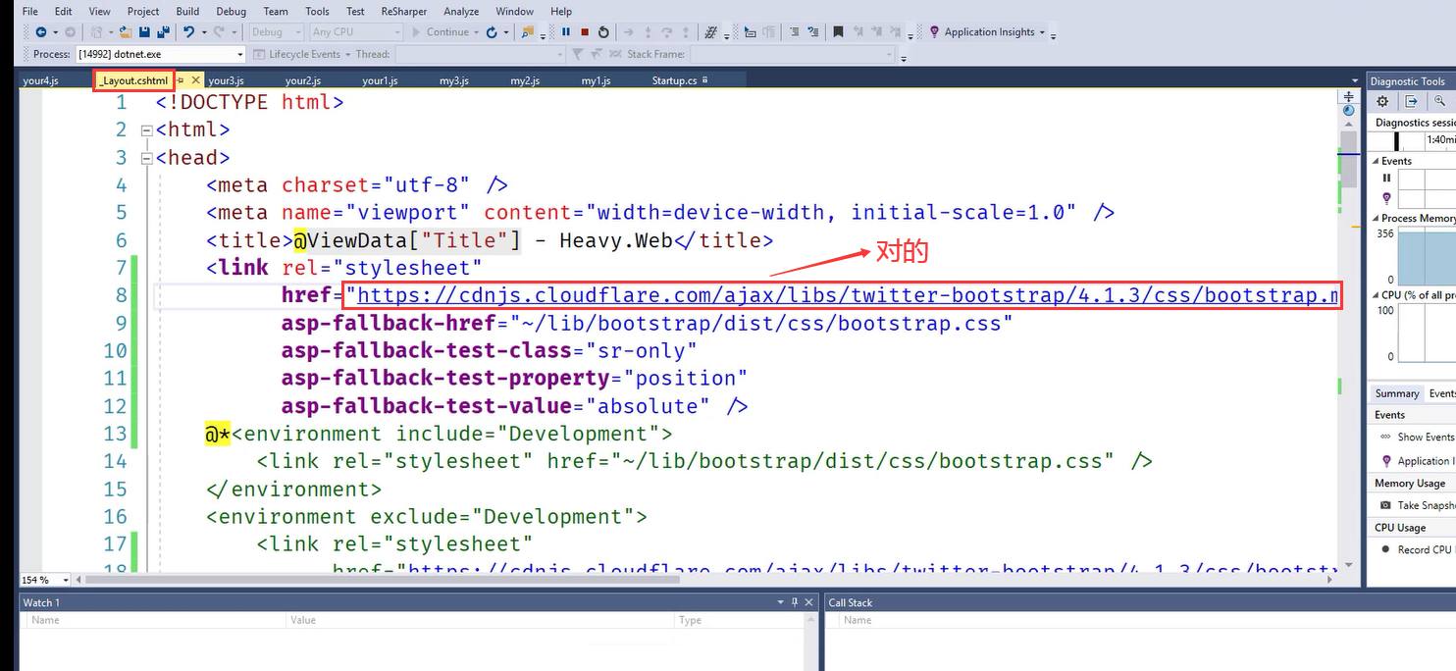This screenshot has height=671, width=1456.
Task: Click the Find in Files toolbar icon
Action: tap(528, 32)
